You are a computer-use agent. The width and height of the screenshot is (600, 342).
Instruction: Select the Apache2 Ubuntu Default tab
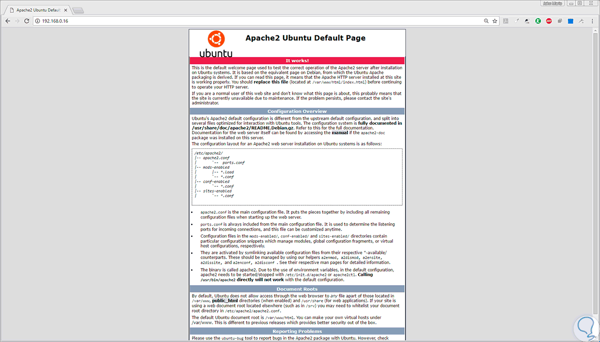36,9
